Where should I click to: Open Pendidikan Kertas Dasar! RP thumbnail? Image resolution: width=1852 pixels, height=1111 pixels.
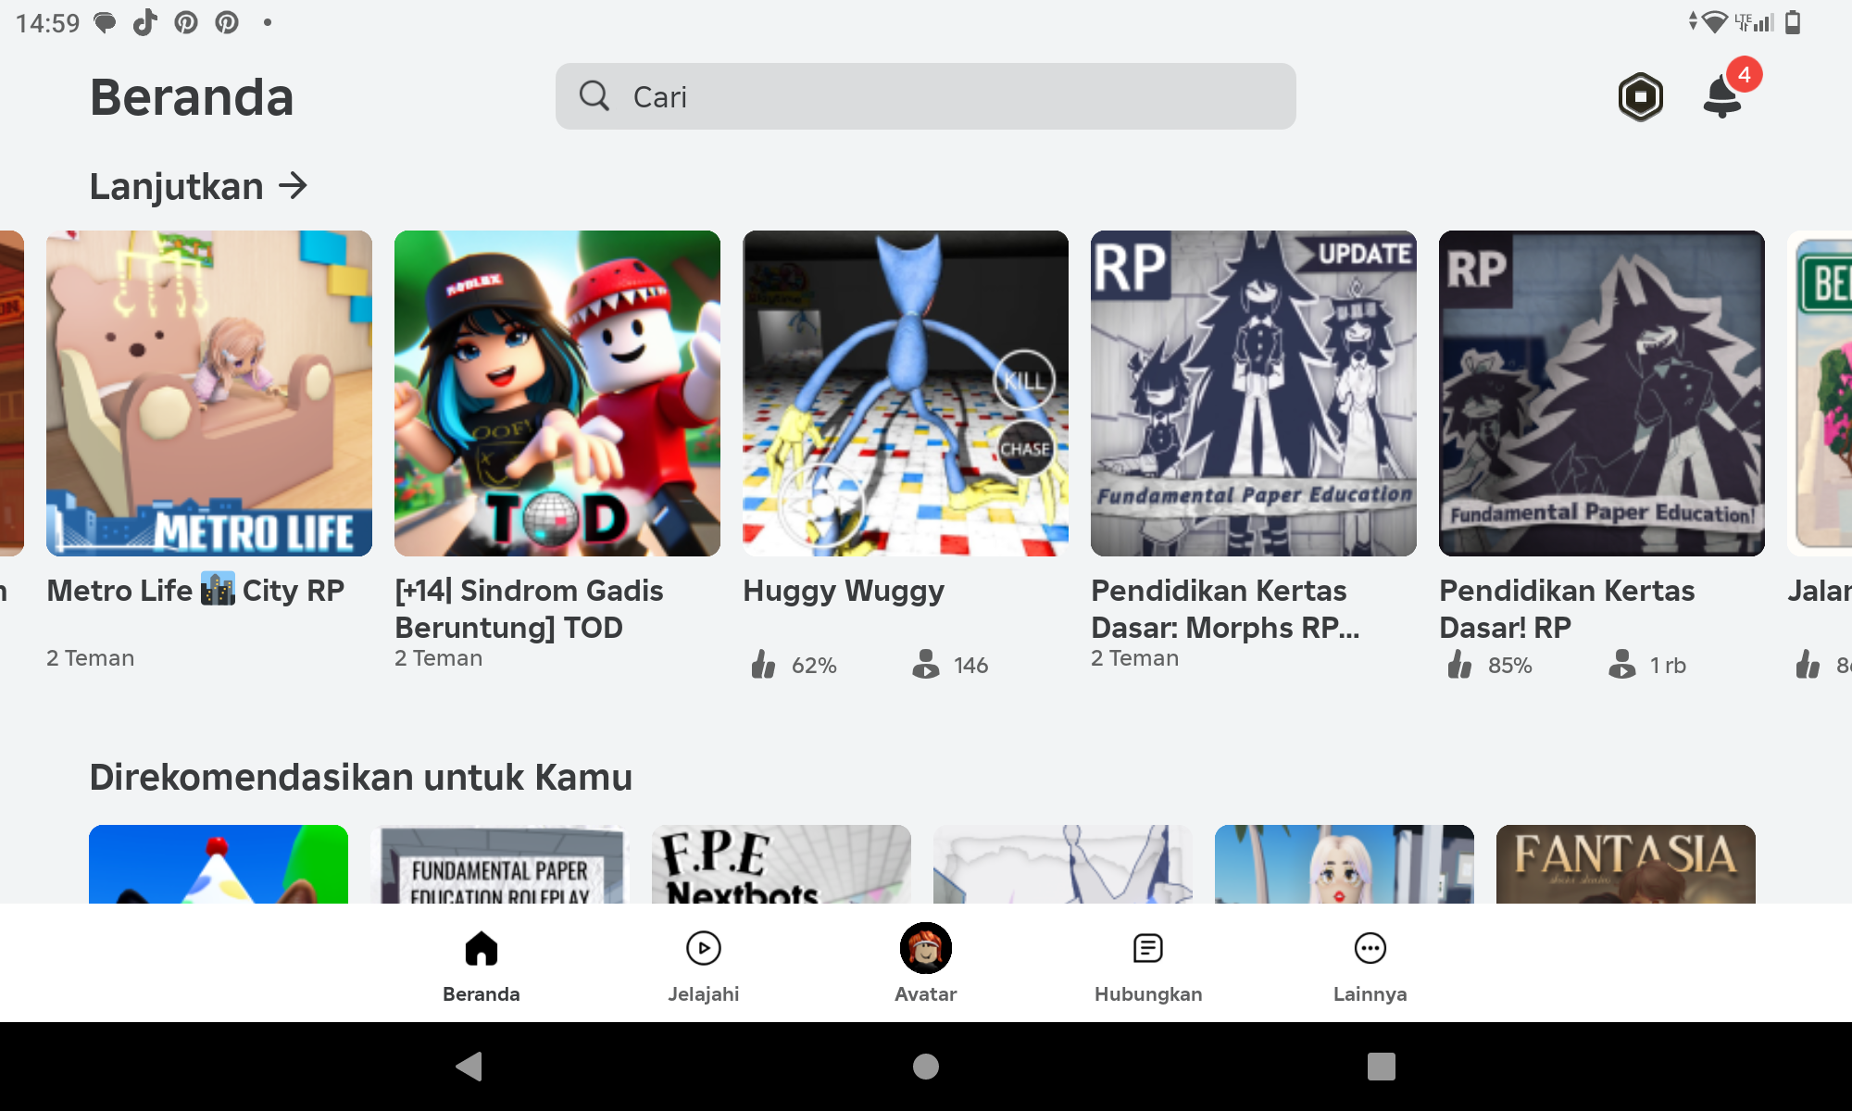(1601, 393)
